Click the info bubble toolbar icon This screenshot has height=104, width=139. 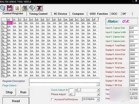pyautogui.click(x=32, y=8)
